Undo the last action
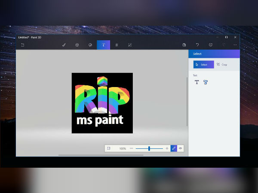258x193 pixels. 197,45
